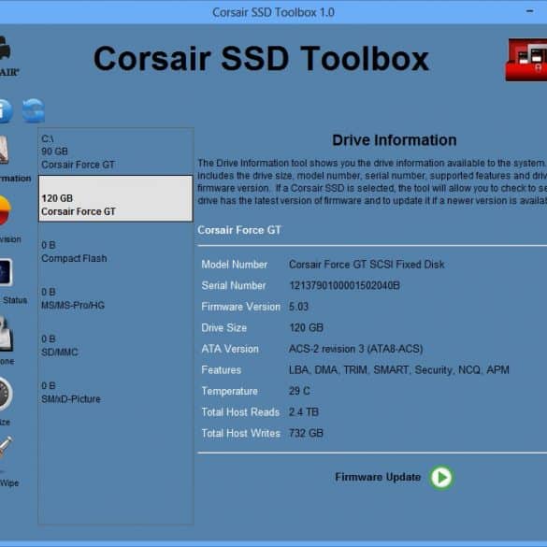Image resolution: width=547 pixels, height=547 pixels.
Task: Click the Features value listing LBA, DMA, TRIM
Action: click(399, 369)
